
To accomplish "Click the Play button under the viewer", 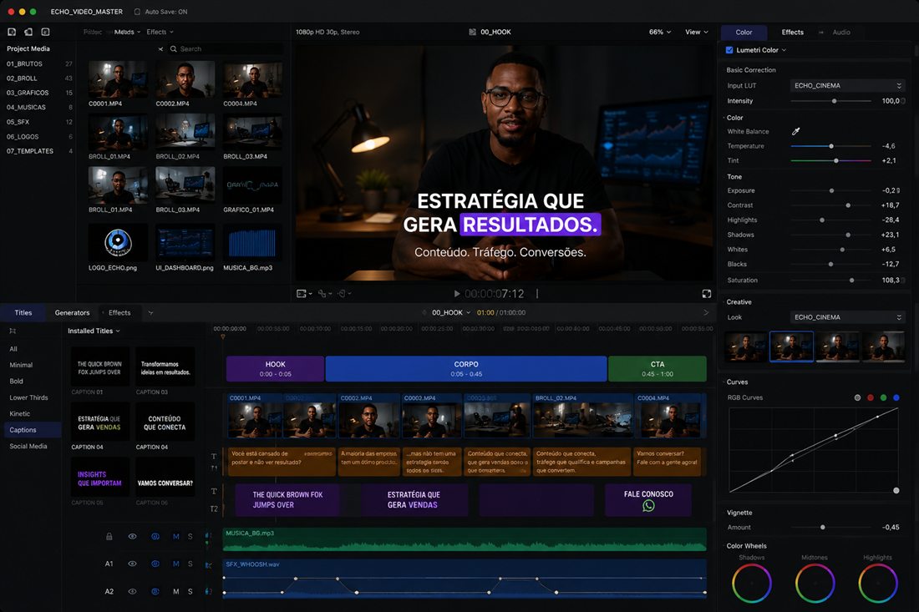I will pyautogui.click(x=456, y=294).
